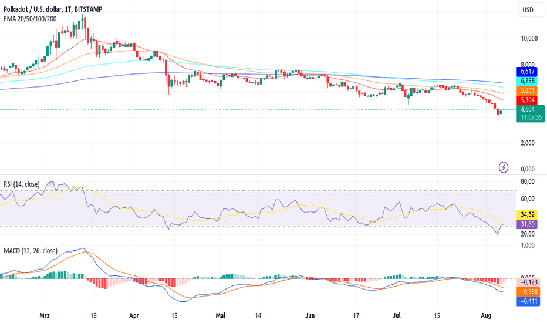This screenshot has height=323, width=547.
Task: Click the Mai date on time axis
Action: (x=221, y=316)
